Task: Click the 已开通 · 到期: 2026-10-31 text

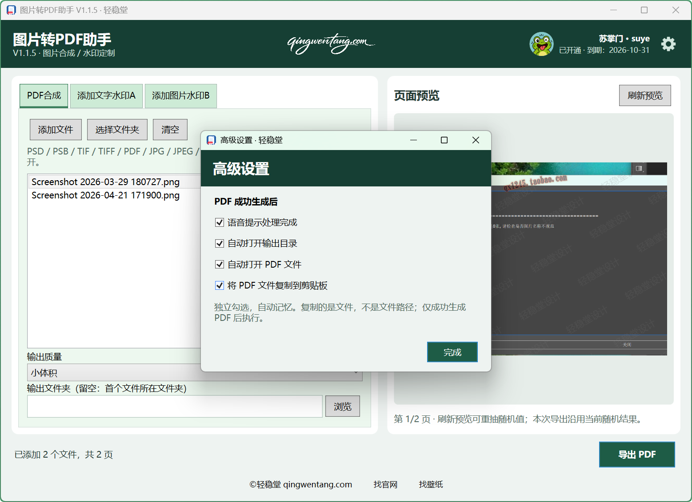Action: 604,50
